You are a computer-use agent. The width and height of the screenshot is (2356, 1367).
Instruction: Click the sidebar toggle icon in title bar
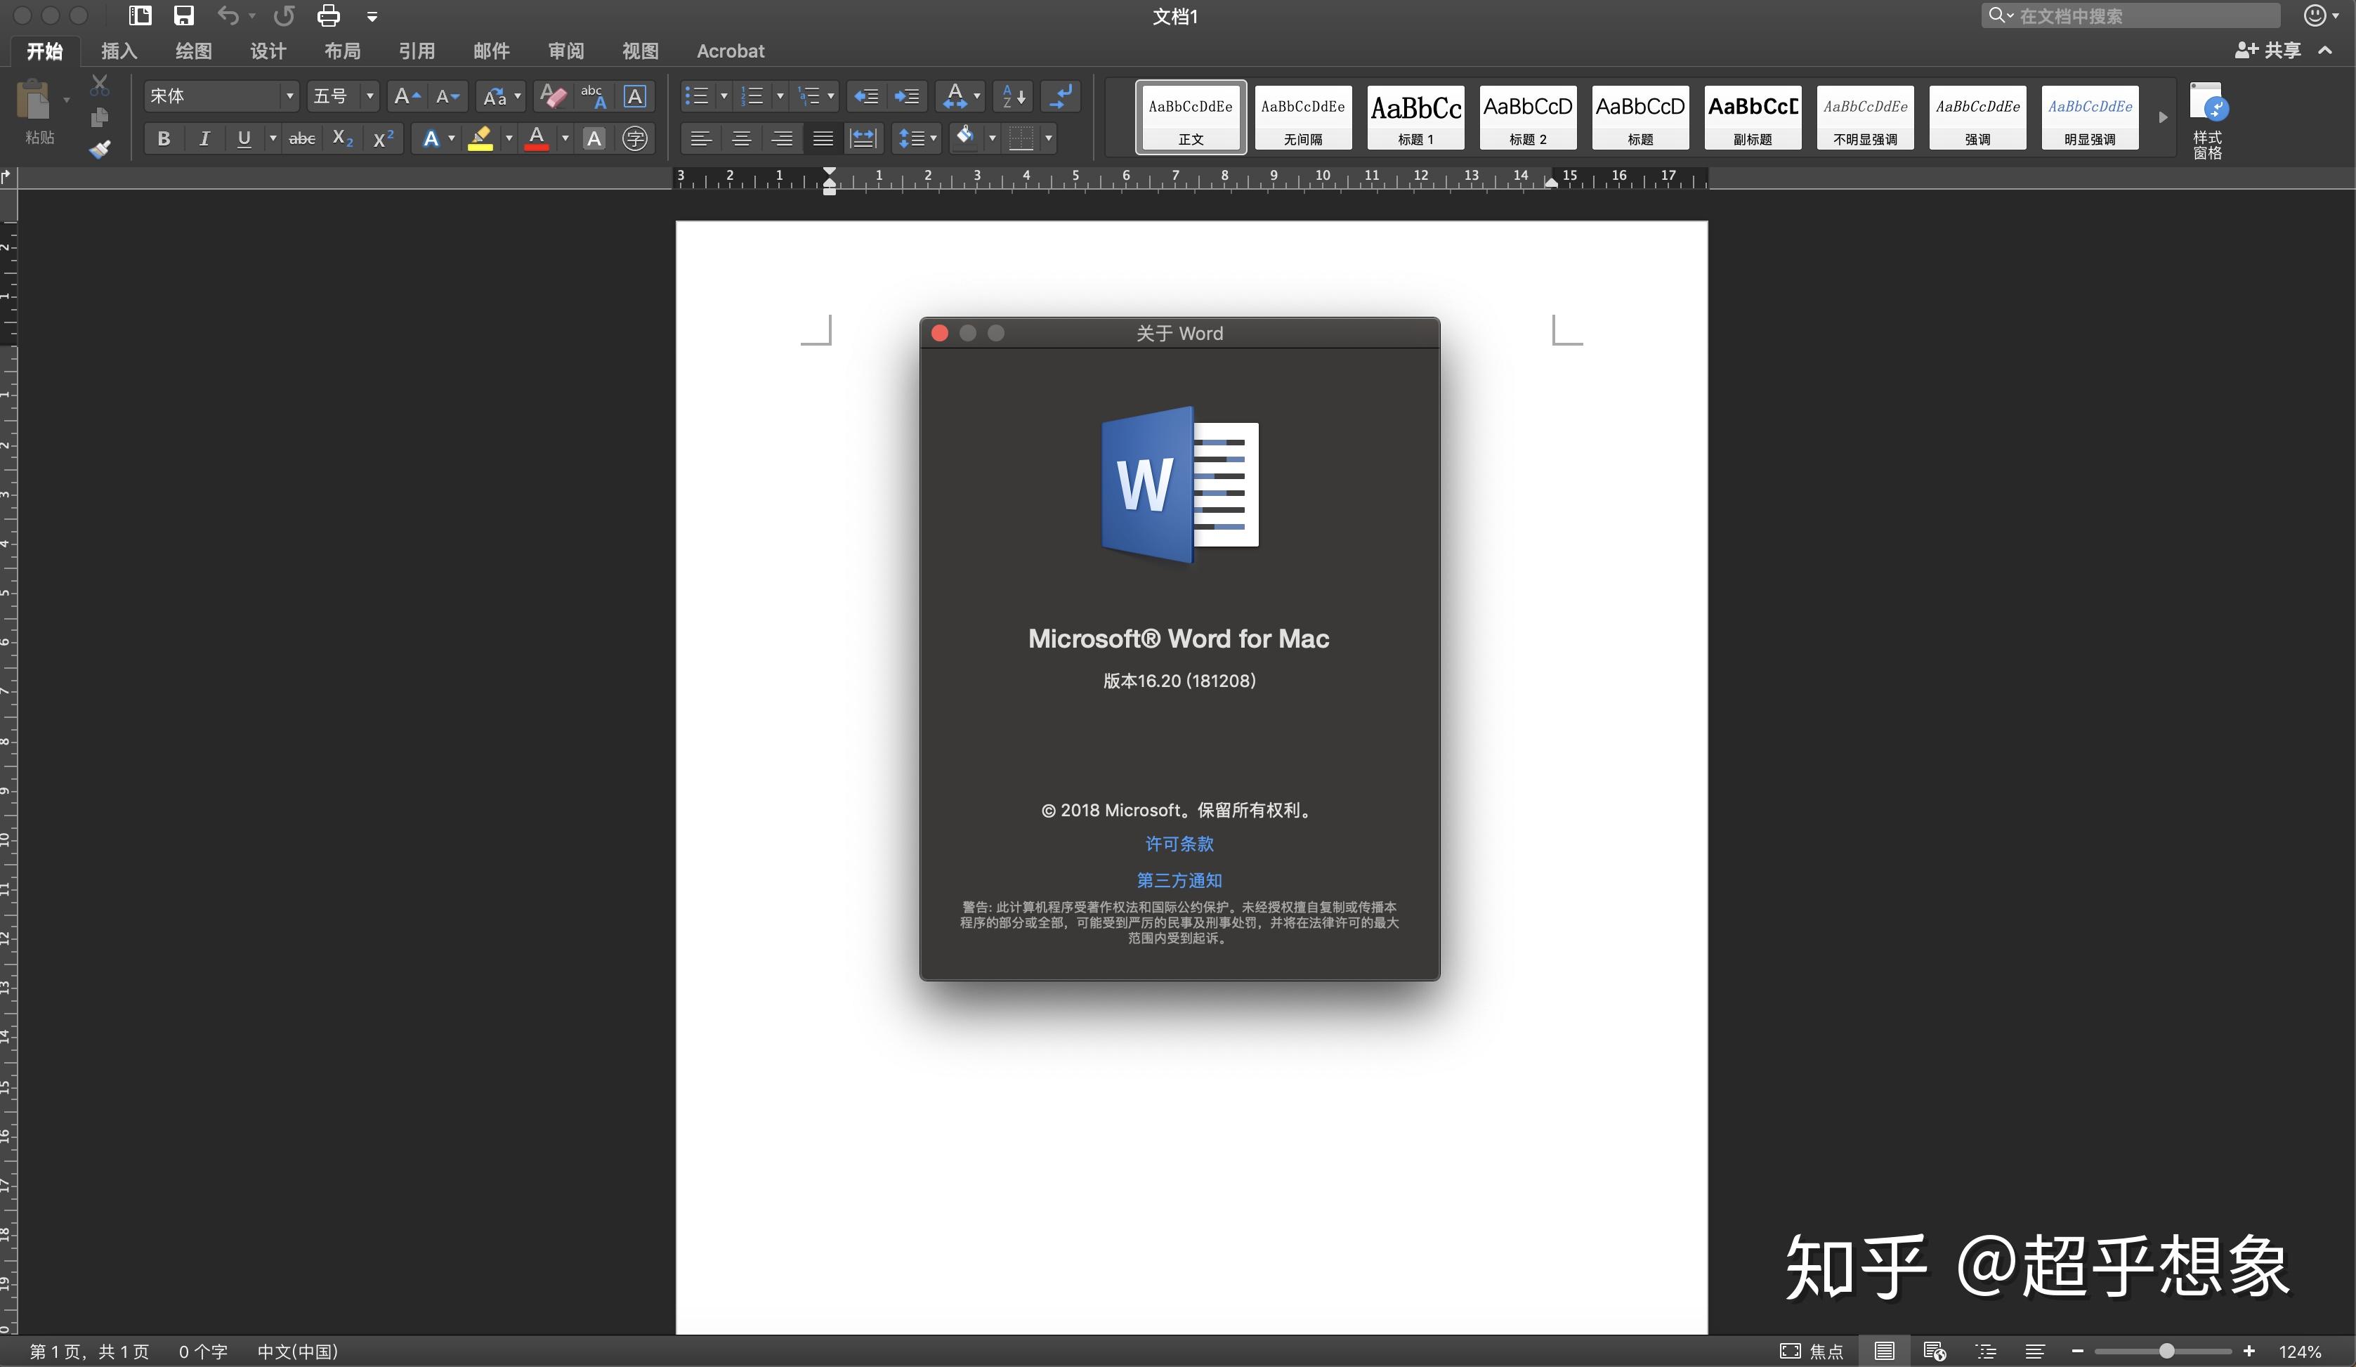coord(140,15)
